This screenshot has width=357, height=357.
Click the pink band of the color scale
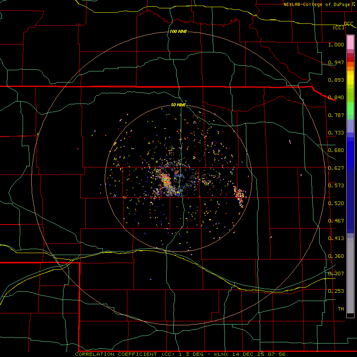pyautogui.click(x=350, y=42)
